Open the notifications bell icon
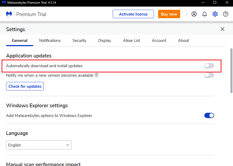Image resolution: width=233 pixels, height=166 pixels. pos(204,14)
